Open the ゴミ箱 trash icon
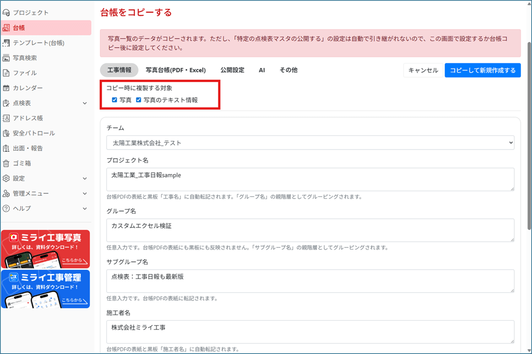Image resolution: width=532 pixels, height=354 pixels. click(6, 163)
